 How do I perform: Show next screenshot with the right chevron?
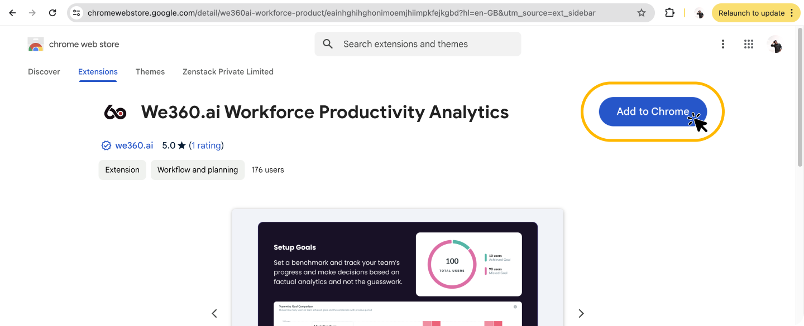(581, 314)
